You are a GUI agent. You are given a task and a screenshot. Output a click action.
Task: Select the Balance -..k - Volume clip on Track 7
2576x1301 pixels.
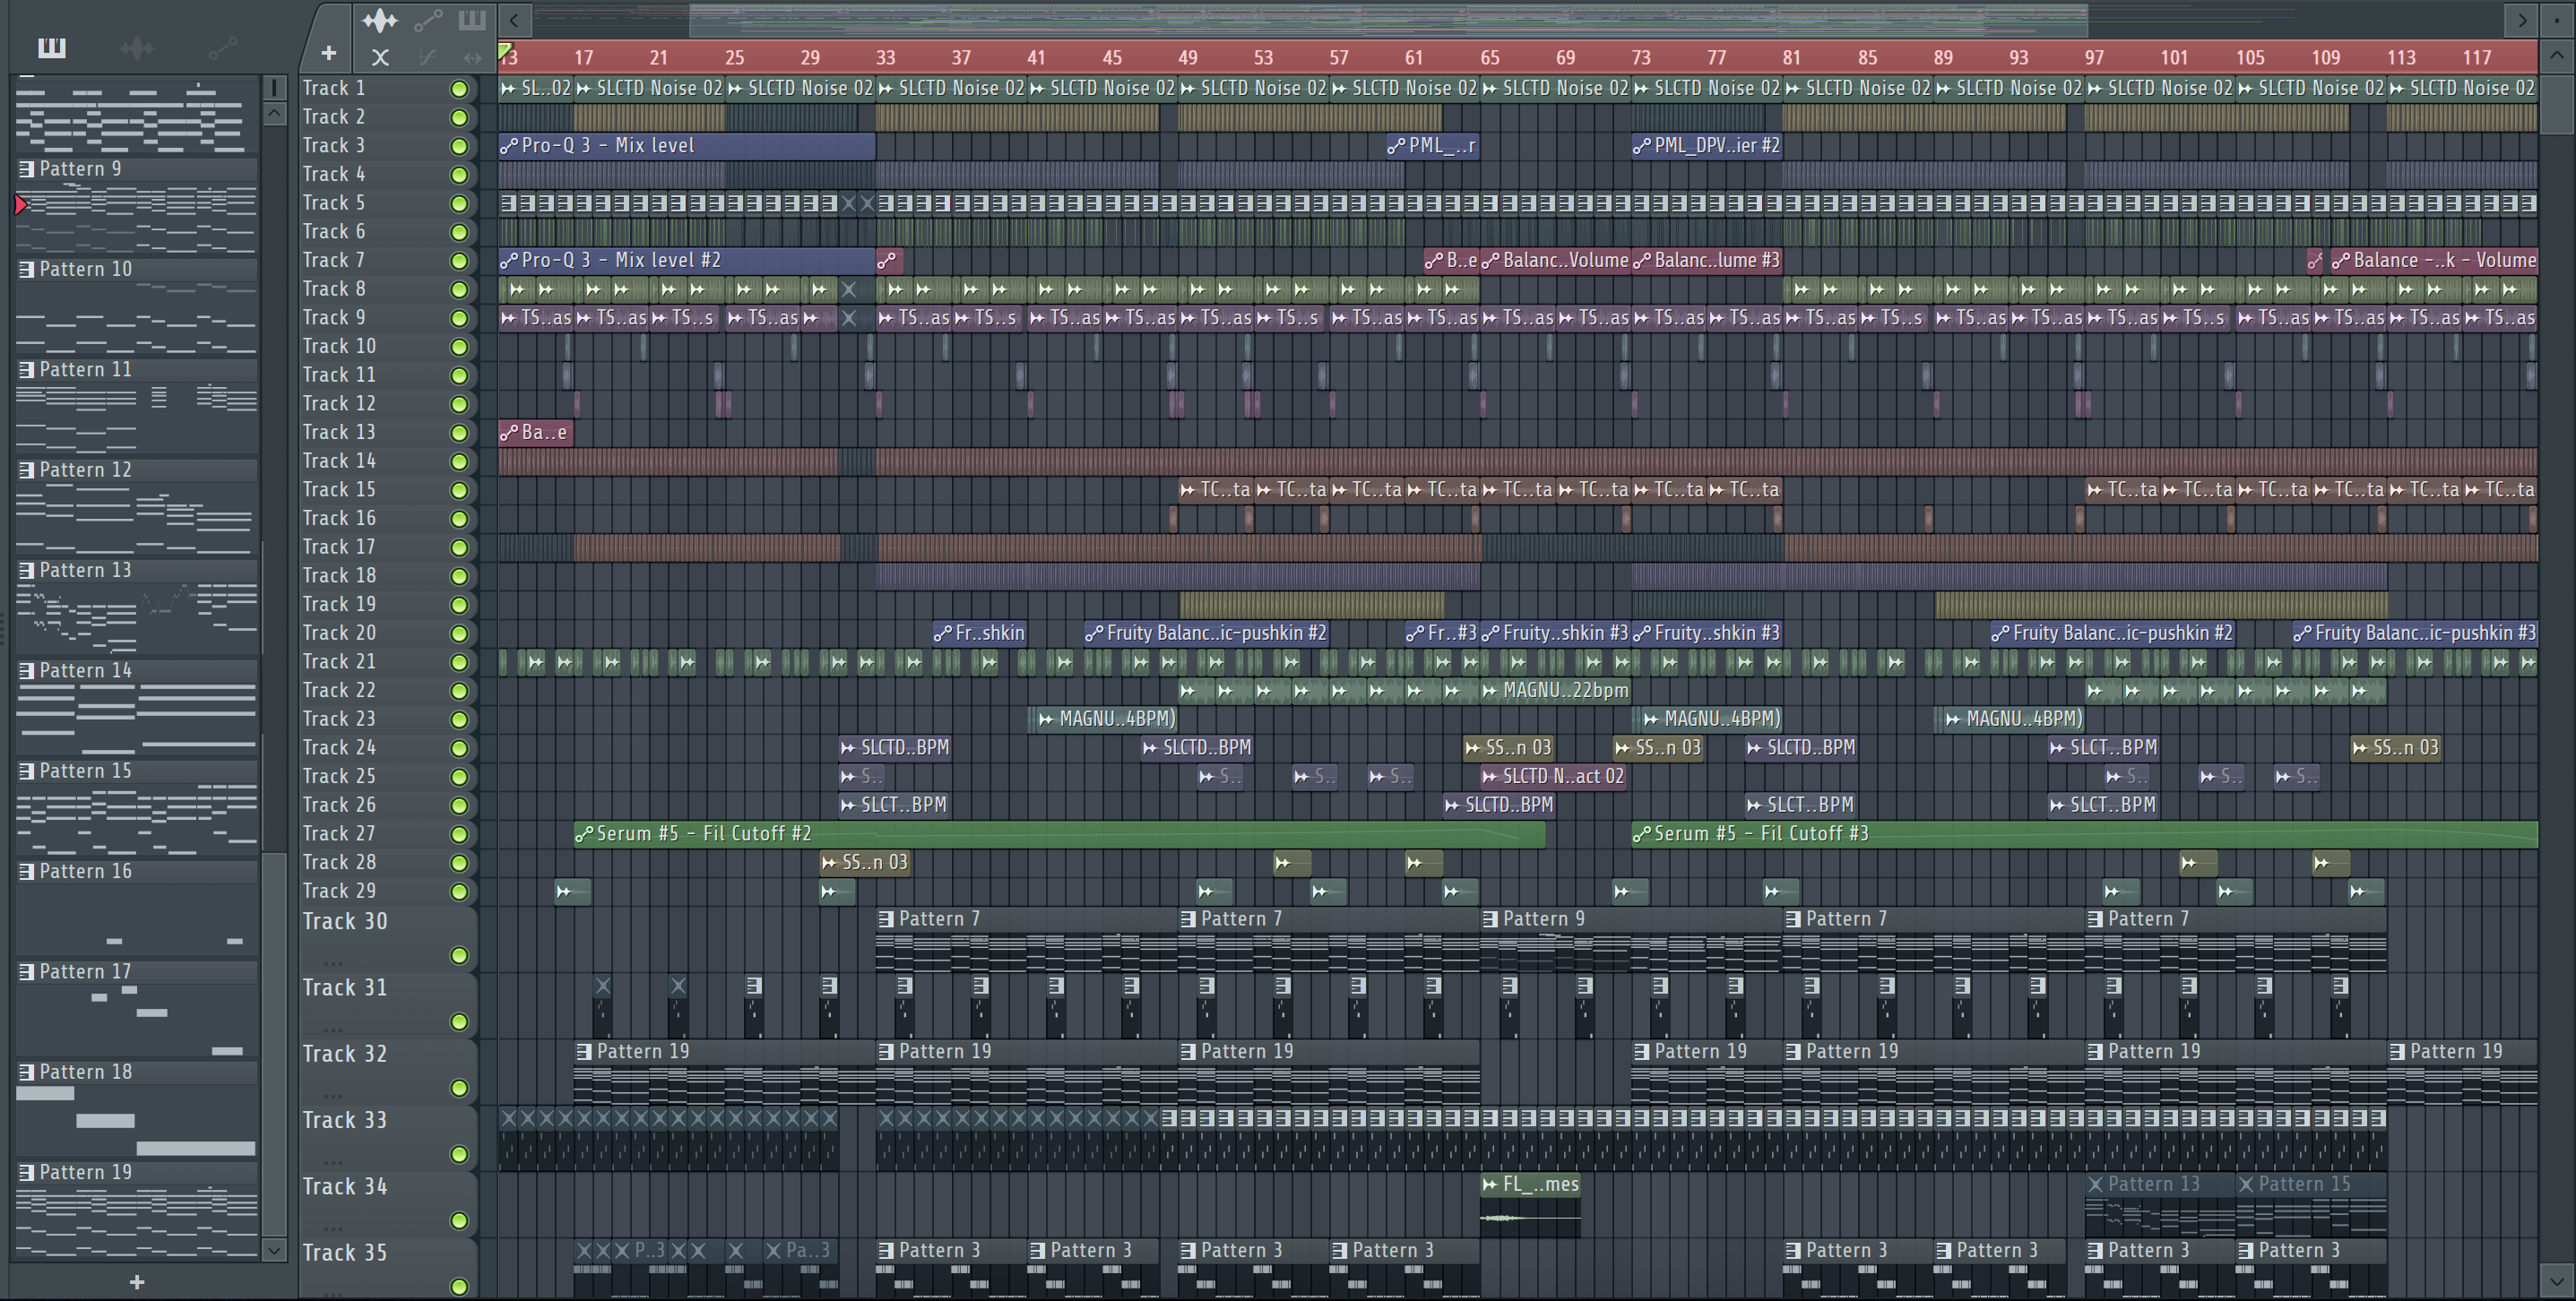pos(2434,261)
